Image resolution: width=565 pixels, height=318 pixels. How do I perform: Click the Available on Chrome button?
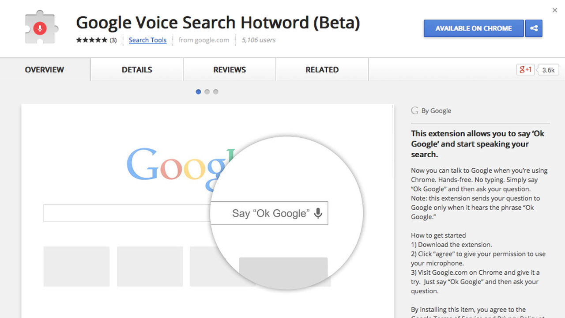tap(474, 28)
